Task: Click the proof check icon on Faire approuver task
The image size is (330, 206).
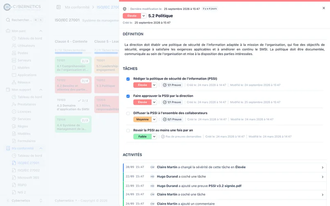Action: click(x=165, y=102)
